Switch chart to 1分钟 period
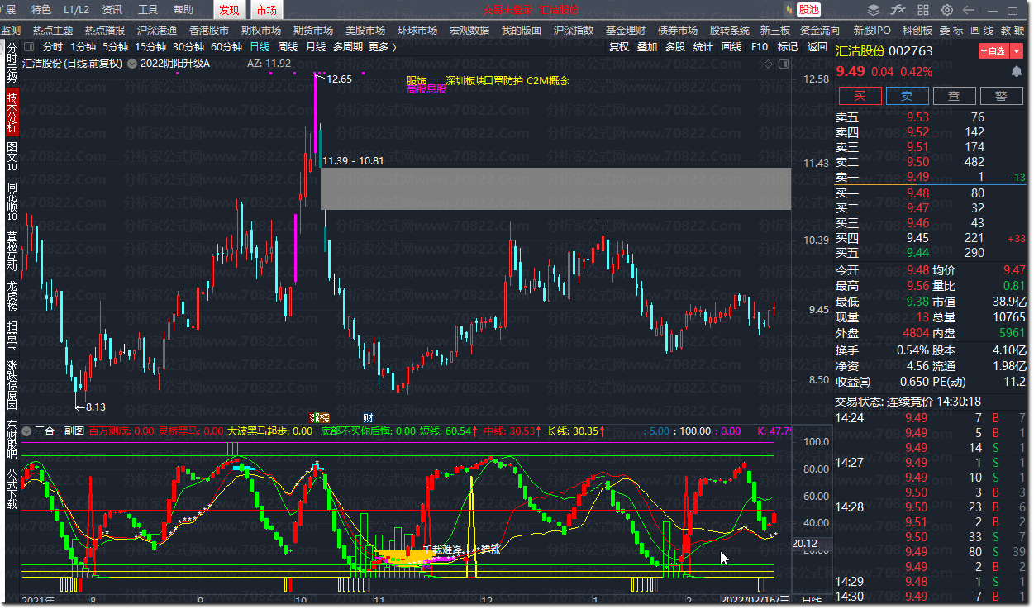This screenshot has height=609, width=1034. [83, 47]
